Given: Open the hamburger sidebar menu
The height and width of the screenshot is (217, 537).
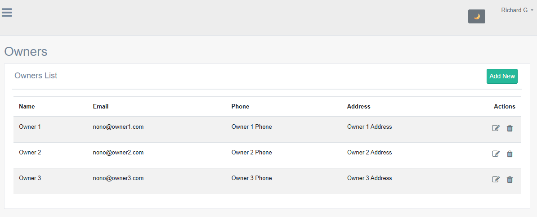Looking at the screenshot, I should [x=7, y=12].
